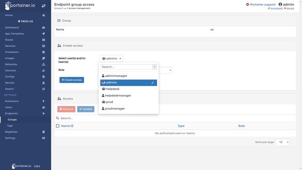Clear the dropdown search with the x button

[x=154, y=67]
